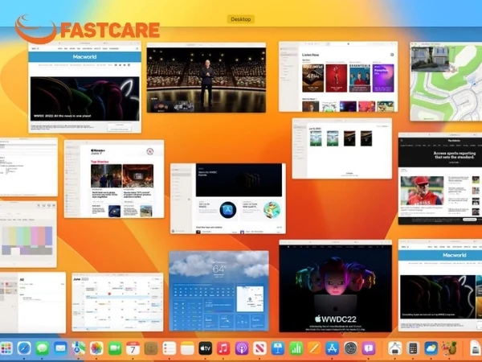
Task: Open Pages from the Dock
Action: pos(314,348)
